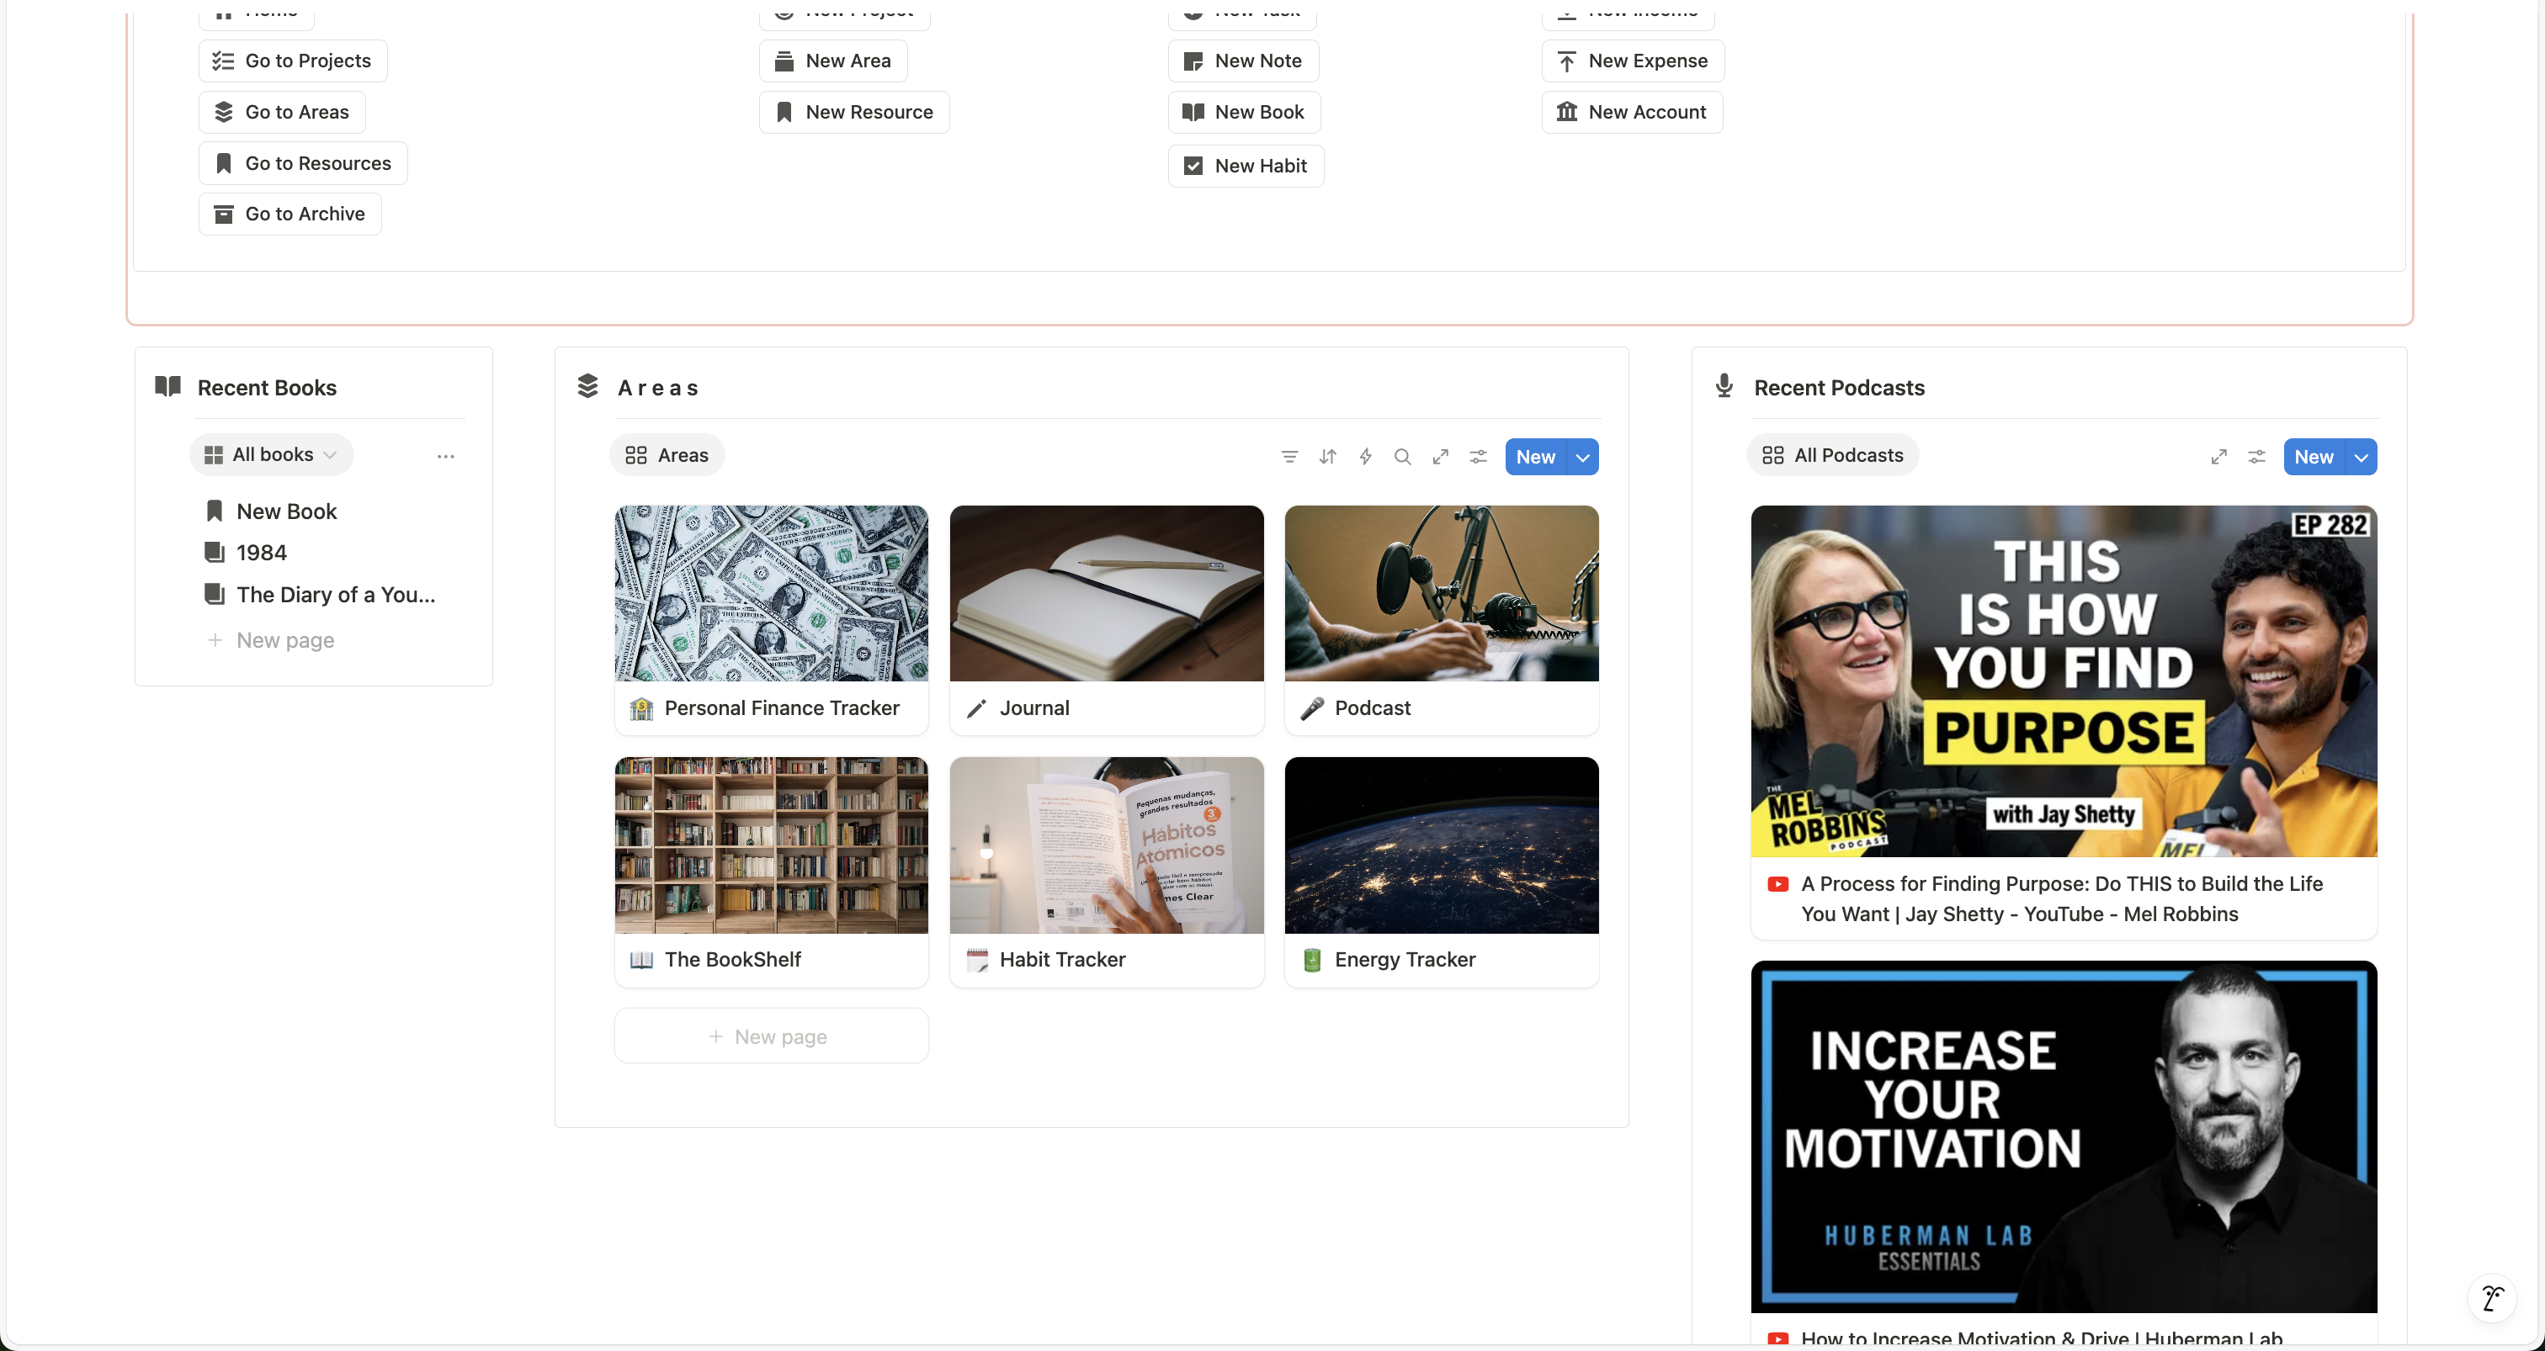Expand Recent Podcasts to full page icon

pyautogui.click(x=2219, y=456)
